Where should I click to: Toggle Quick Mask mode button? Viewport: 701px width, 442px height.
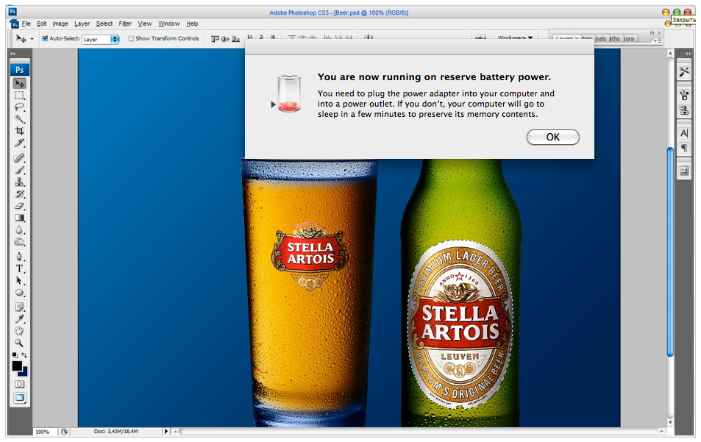click(x=20, y=384)
